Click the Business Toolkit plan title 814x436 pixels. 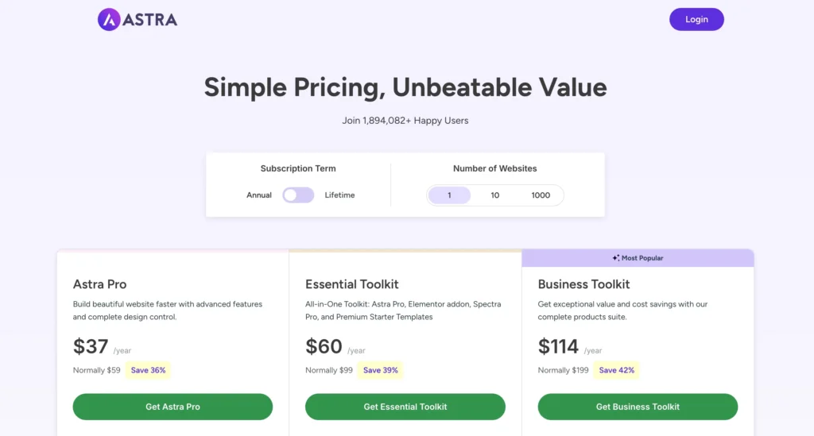point(583,284)
